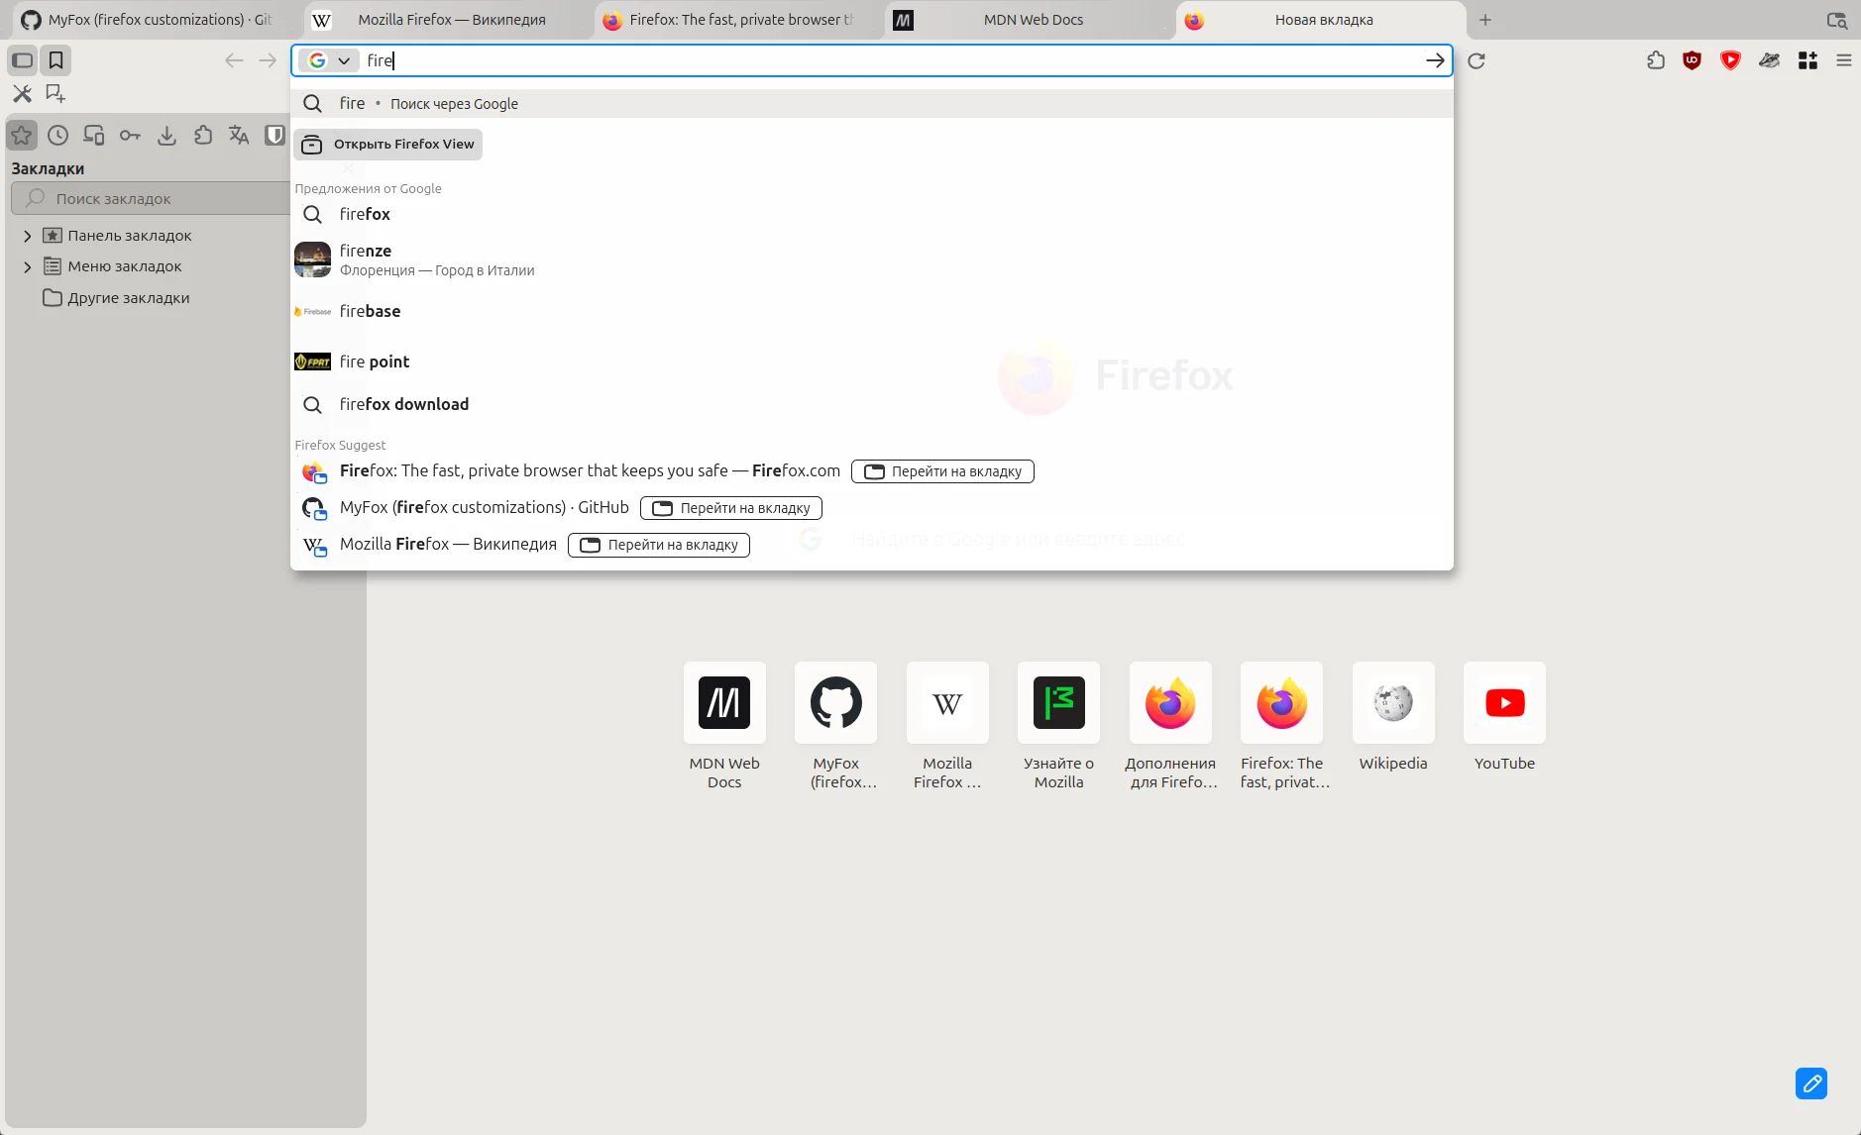This screenshot has width=1861, height=1135.
Task: Select Другие закладки folder
Action: click(117, 298)
